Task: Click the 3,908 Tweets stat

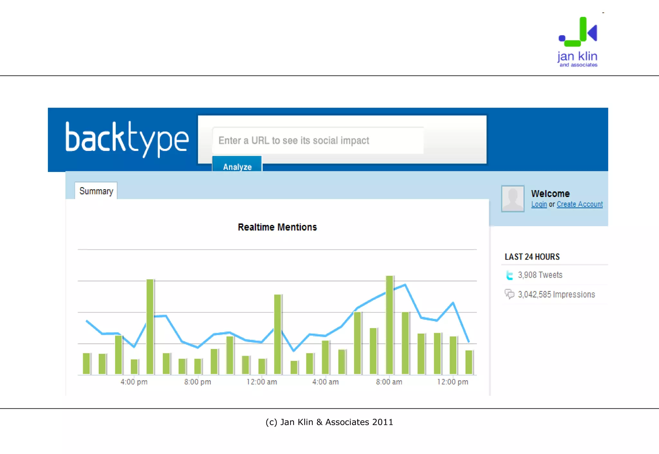Action: pyautogui.click(x=540, y=275)
